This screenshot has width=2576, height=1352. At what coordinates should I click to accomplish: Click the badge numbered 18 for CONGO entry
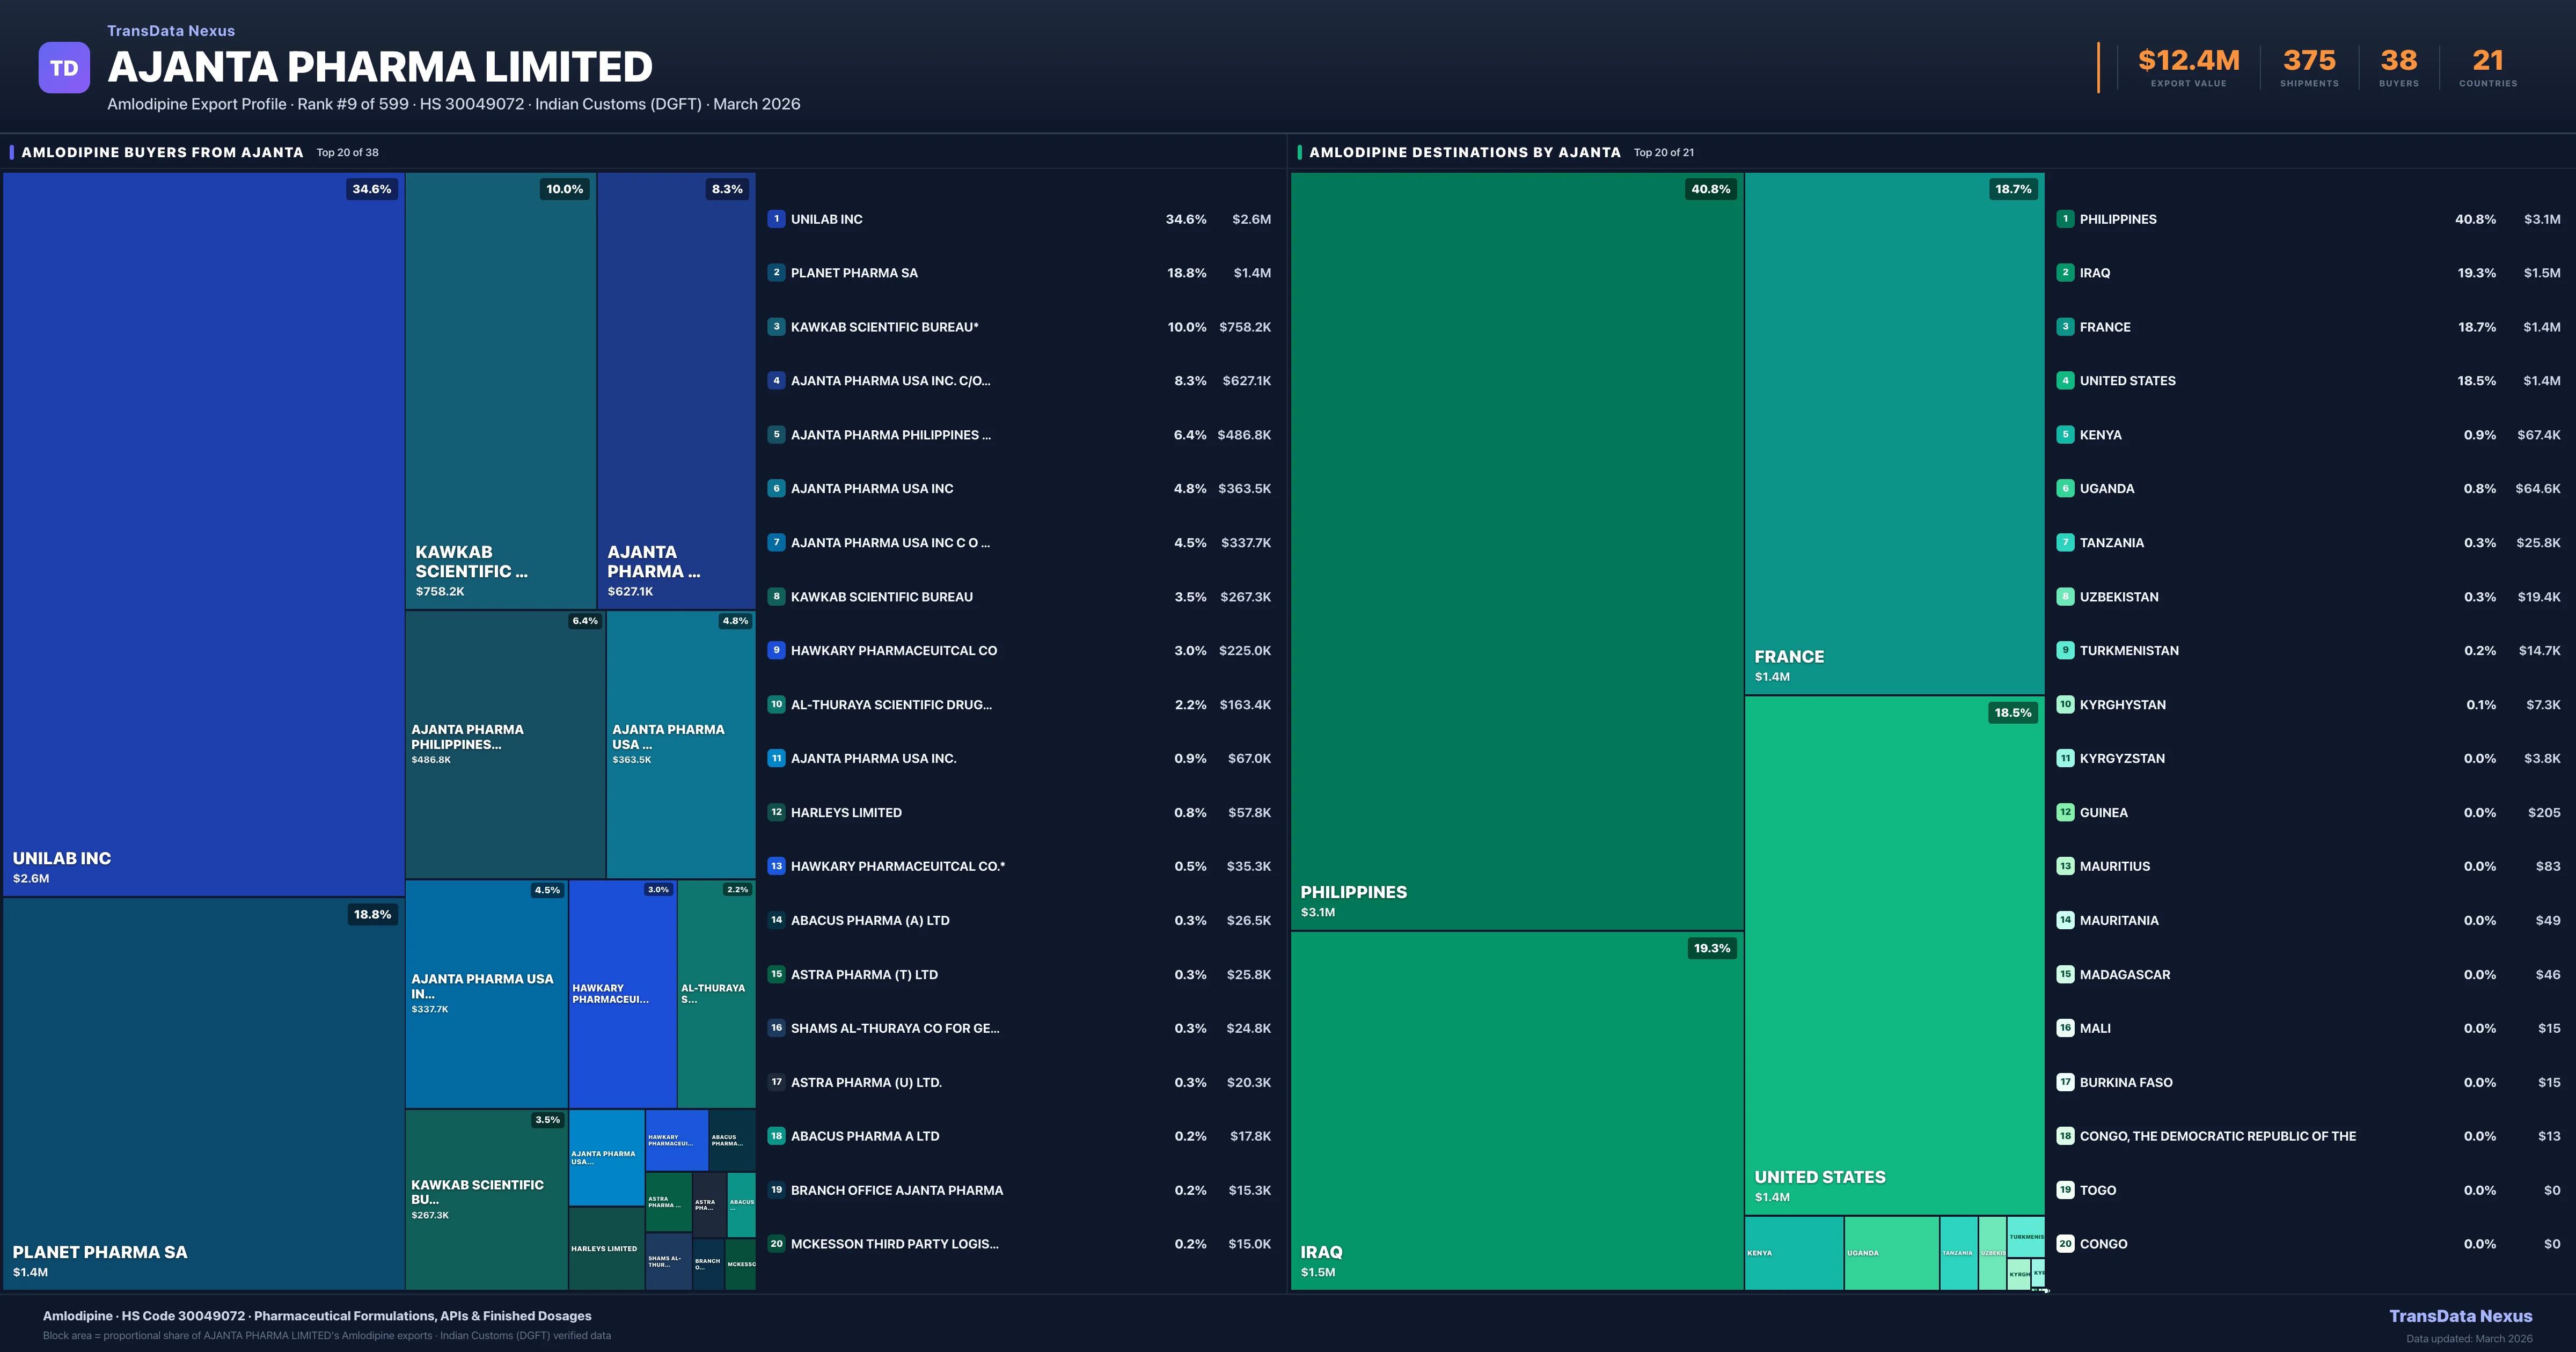click(2066, 1136)
